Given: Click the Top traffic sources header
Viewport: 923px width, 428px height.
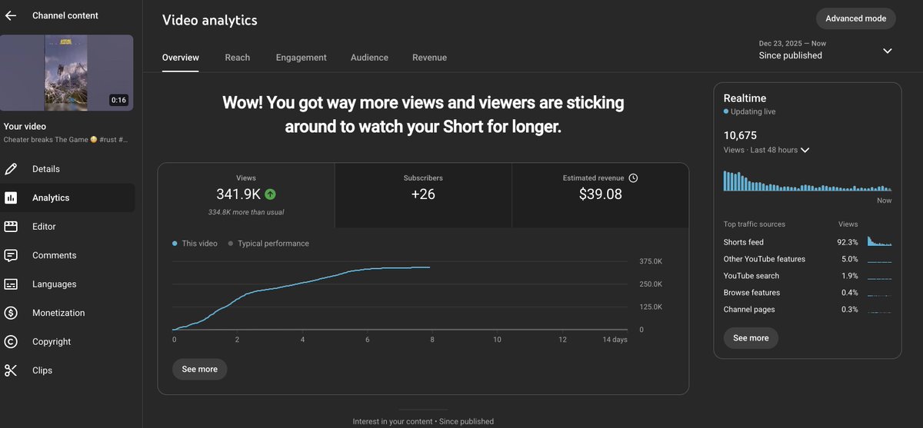Looking at the screenshot, I should (755, 224).
